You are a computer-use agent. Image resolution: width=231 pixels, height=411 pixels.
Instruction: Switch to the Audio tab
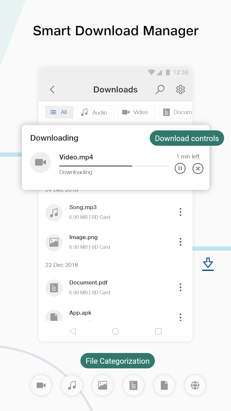(95, 112)
